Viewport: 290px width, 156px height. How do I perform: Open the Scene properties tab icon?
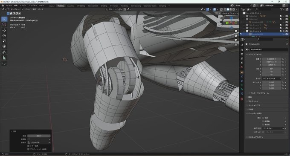[x=242, y=63]
